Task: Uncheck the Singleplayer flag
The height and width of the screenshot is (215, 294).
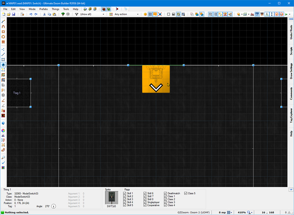Action: pyautogui.click(x=145, y=202)
